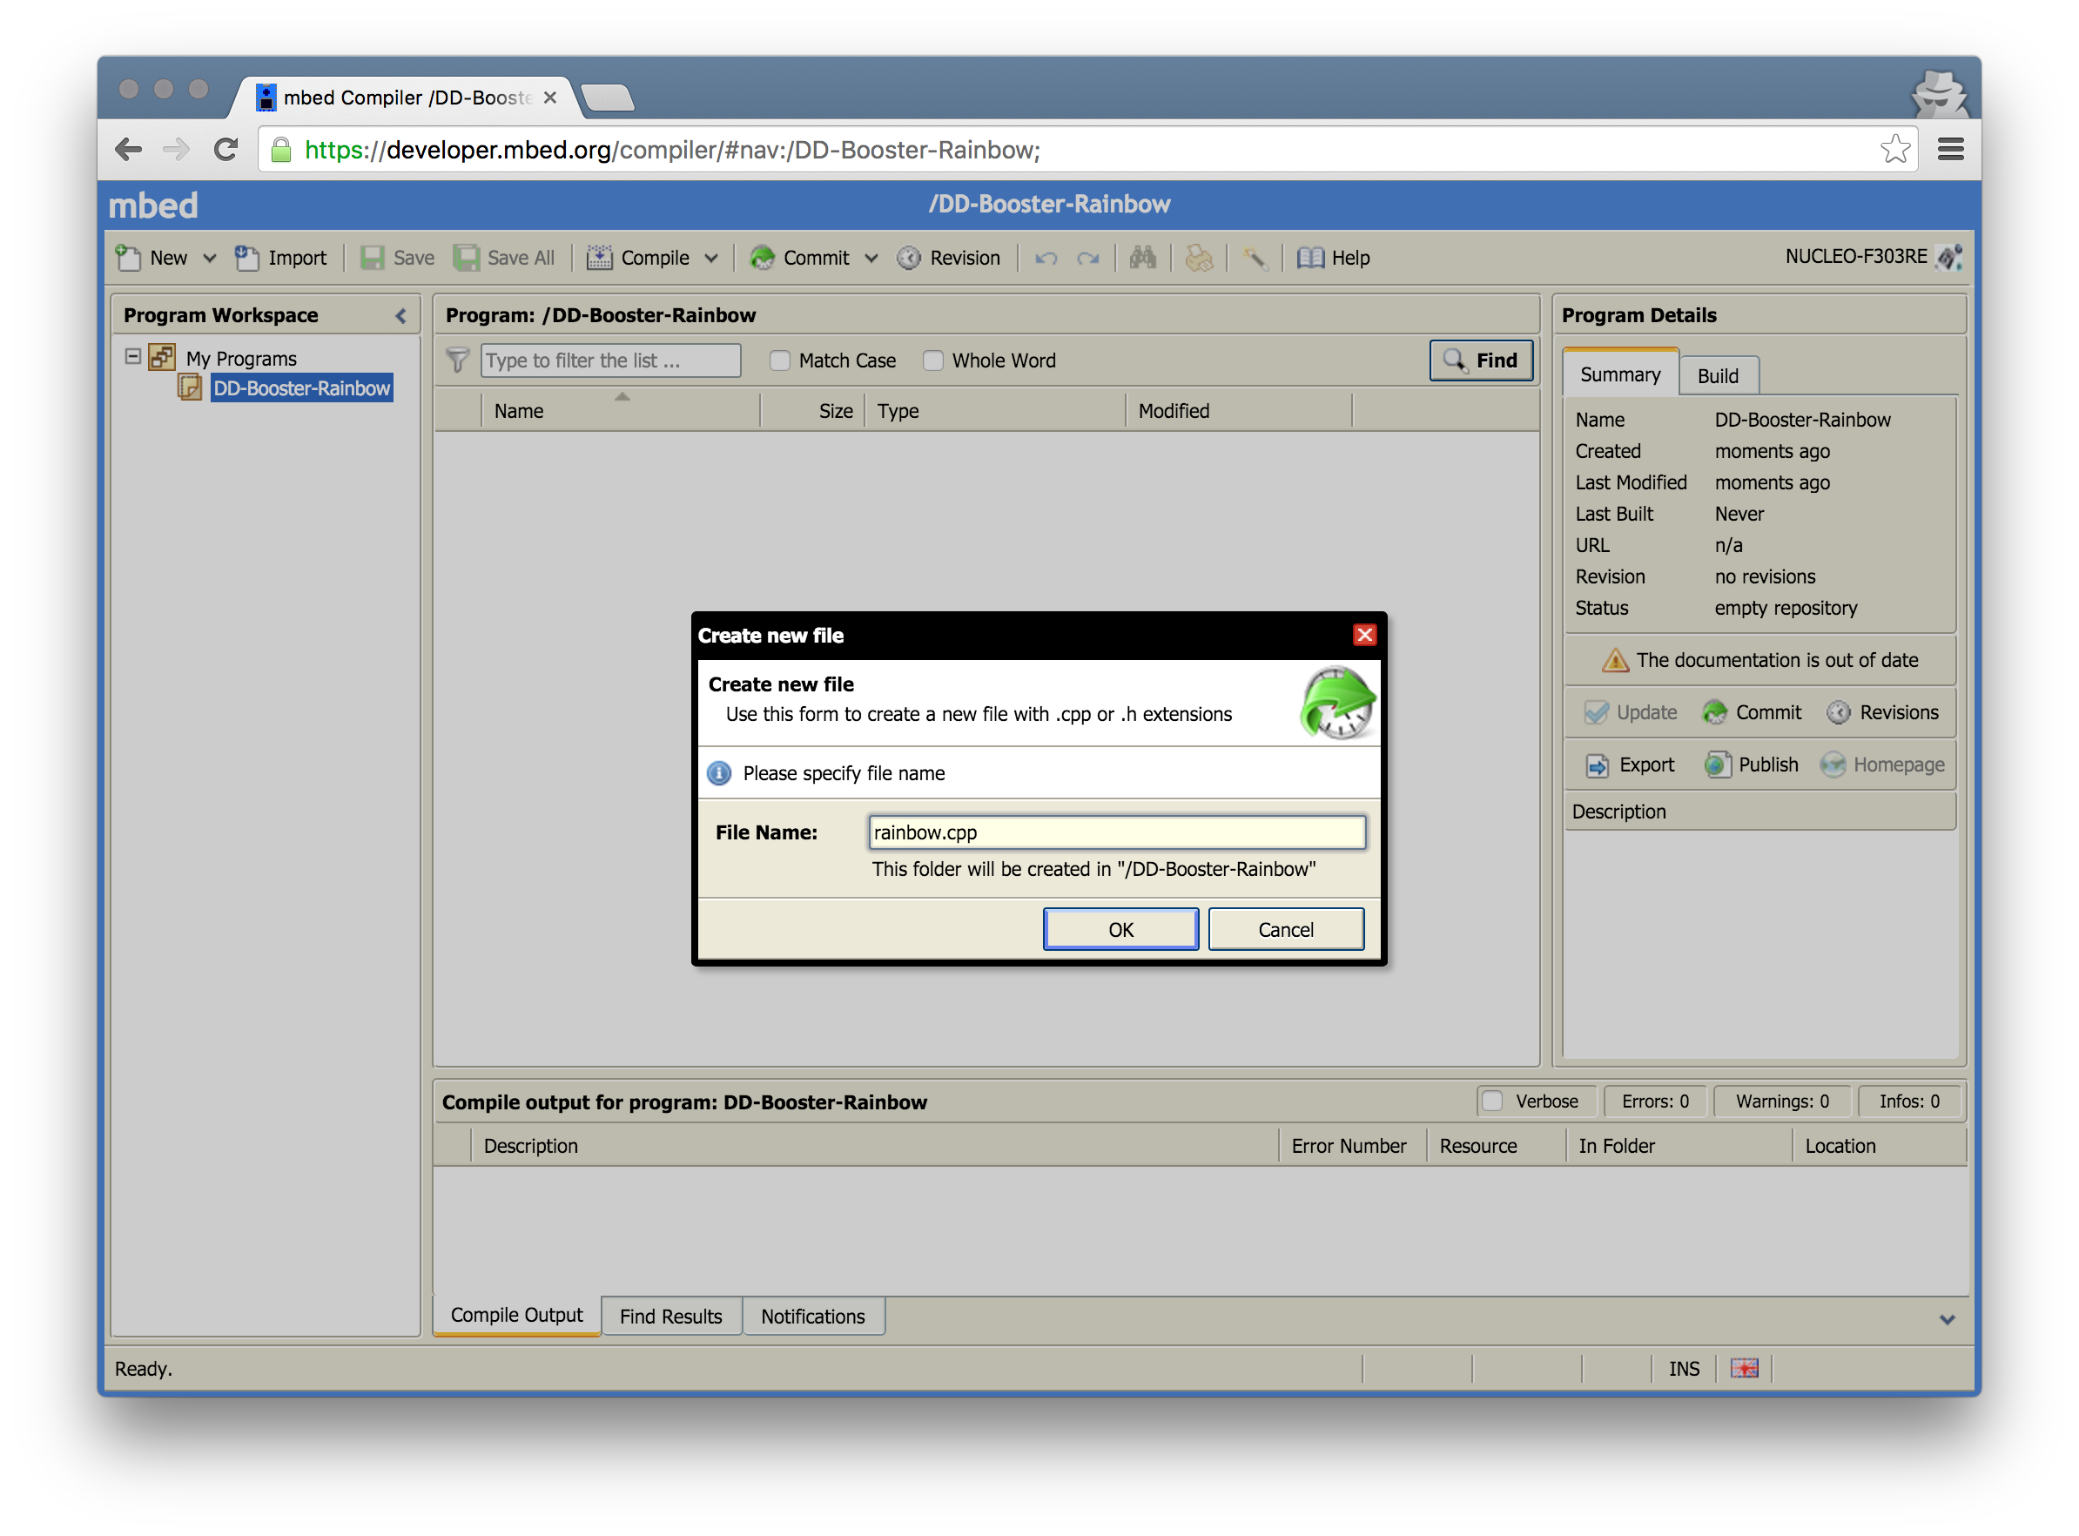Toggle the Verbose checkbox
This screenshot has width=2079, height=1536.
point(1492,1101)
